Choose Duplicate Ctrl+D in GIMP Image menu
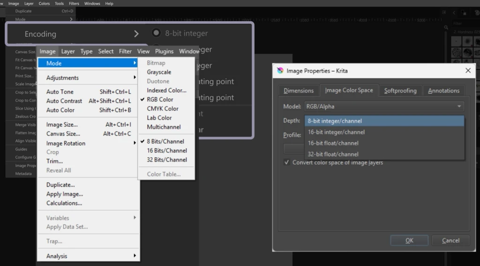The image size is (480, 266). click(41, 11)
